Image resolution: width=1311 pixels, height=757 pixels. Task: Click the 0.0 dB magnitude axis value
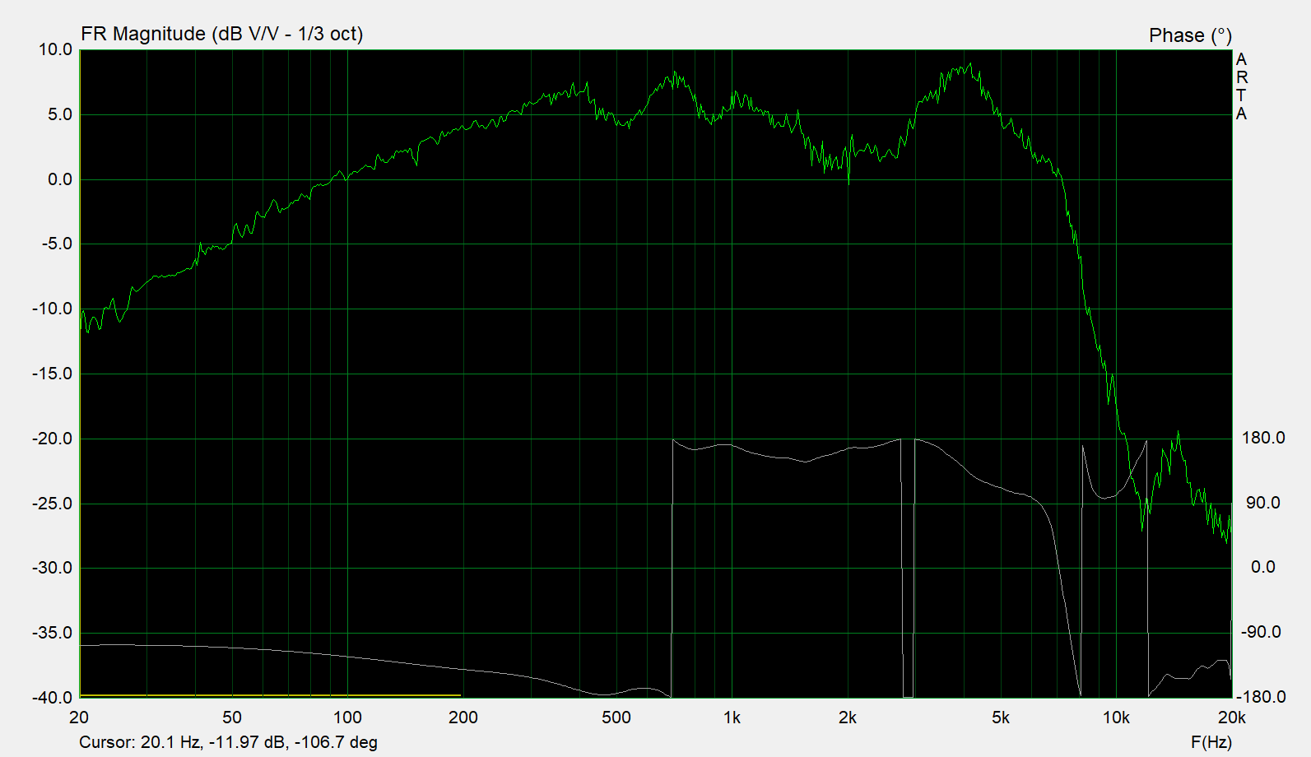coord(59,179)
